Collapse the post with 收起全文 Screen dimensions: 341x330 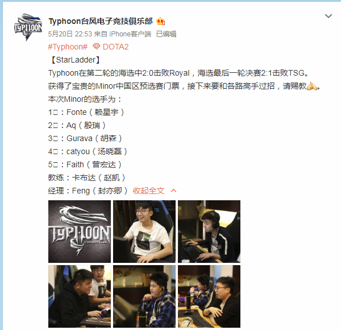[148, 191]
